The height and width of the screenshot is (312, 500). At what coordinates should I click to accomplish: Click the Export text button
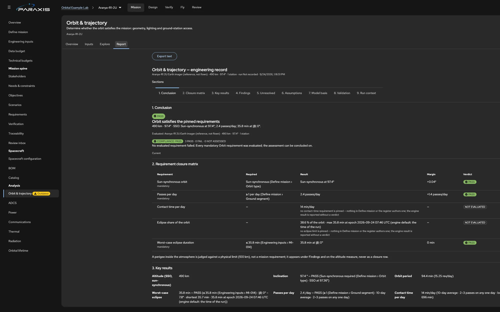coord(164,56)
